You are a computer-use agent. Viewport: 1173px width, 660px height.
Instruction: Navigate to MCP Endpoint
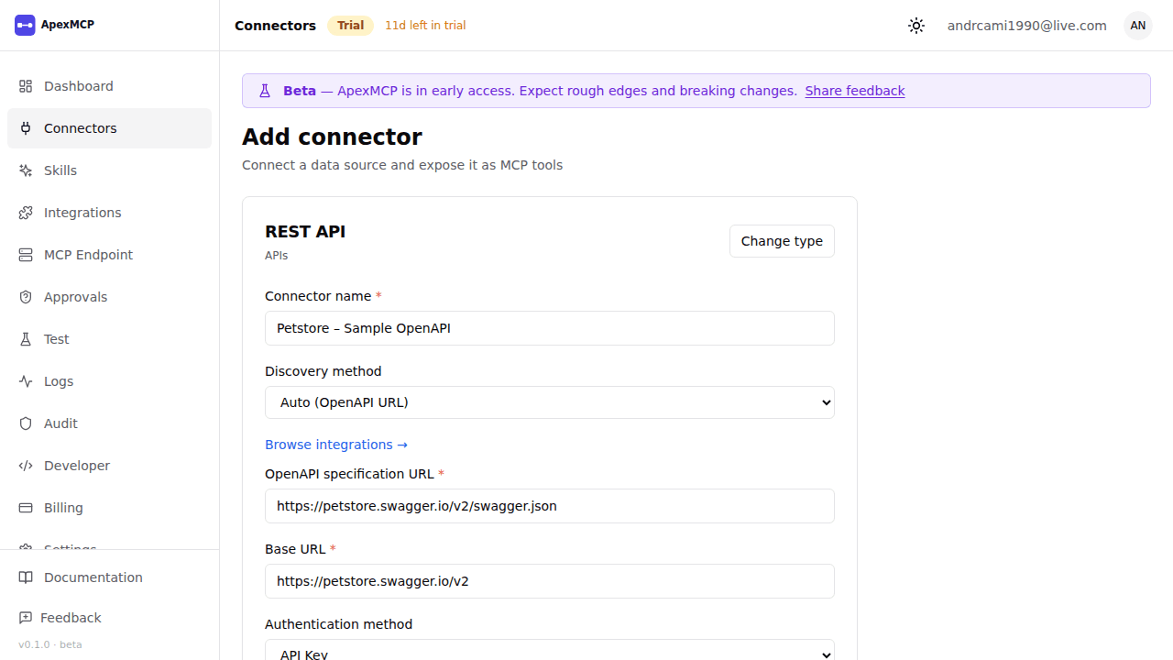(x=109, y=255)
